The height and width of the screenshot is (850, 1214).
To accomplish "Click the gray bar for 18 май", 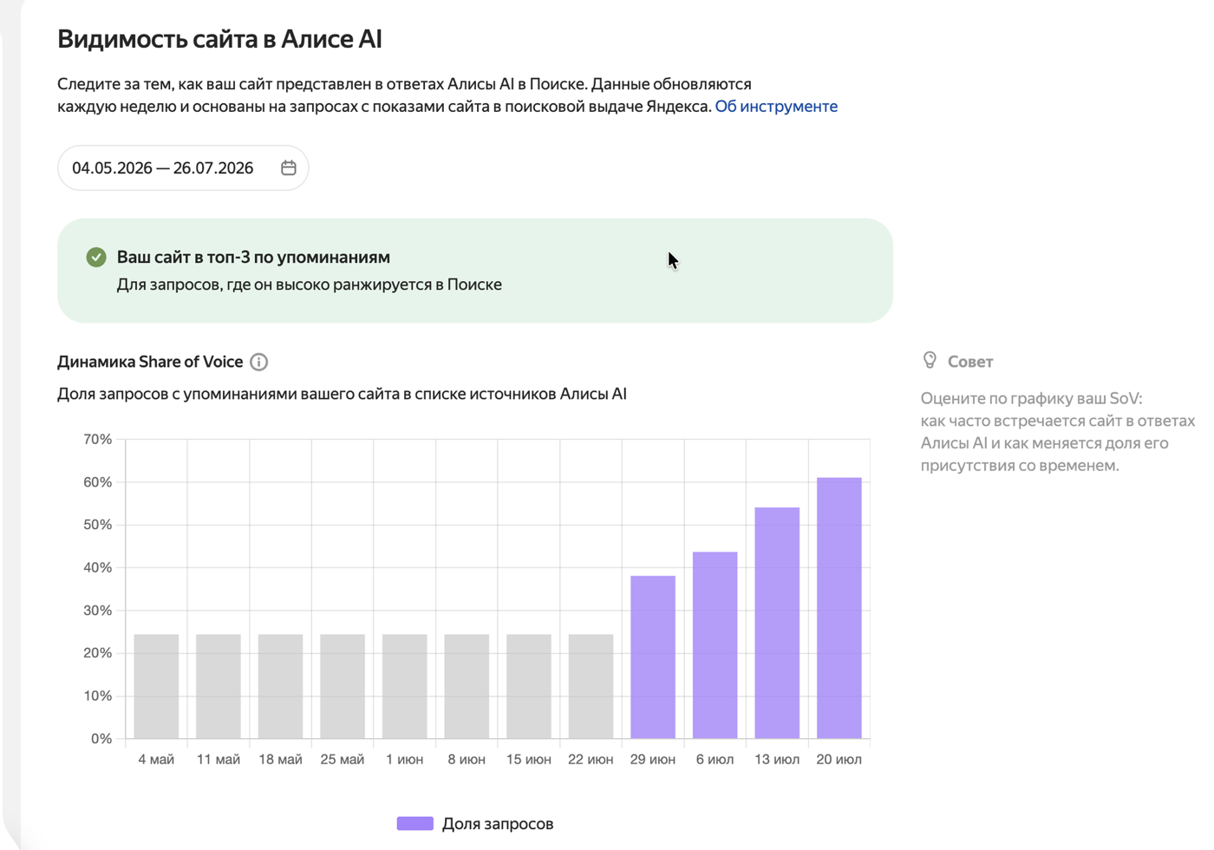I will click(281, 687).
